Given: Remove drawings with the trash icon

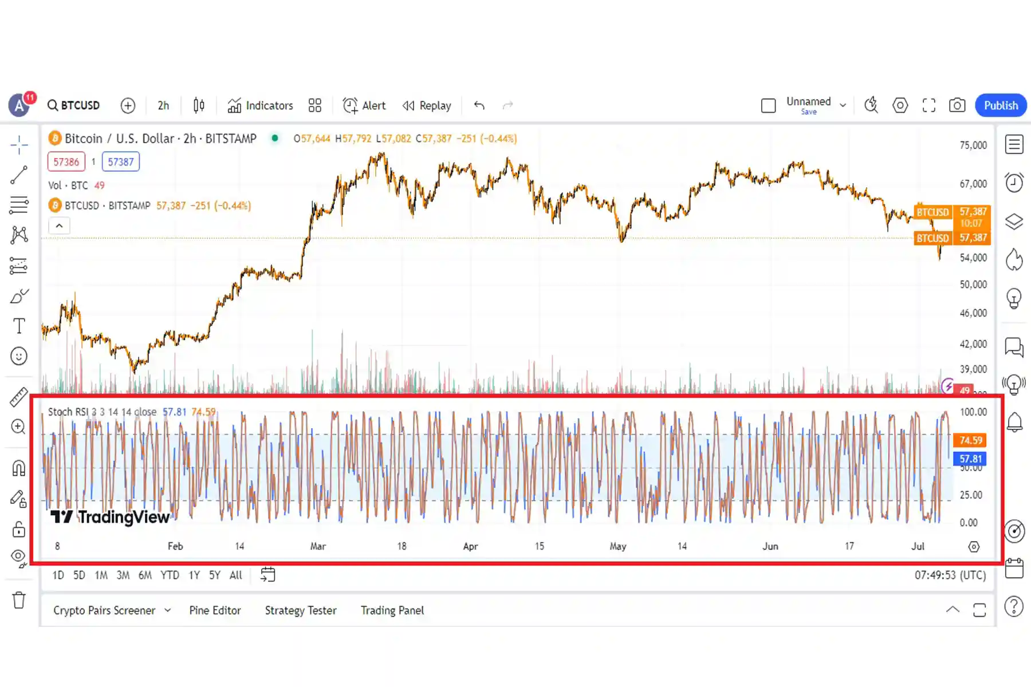Looking at the screenshot, I should tap(19, 600).
